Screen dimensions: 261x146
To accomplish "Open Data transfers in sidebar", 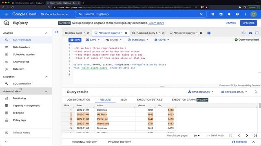I will click(x=26, y=47).
